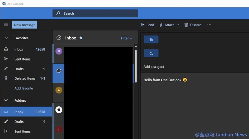Viewport: 249px width, 139px height.
Task: Expand the Attach dropdown arrow
Action: pos(178,25)
